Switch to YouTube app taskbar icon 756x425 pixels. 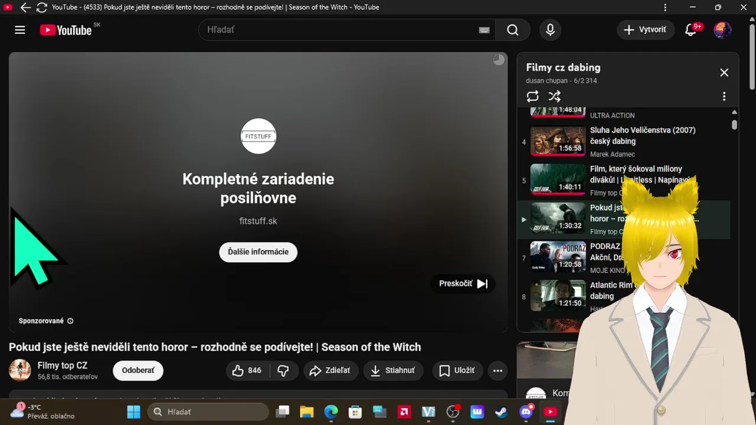(550, 411)
